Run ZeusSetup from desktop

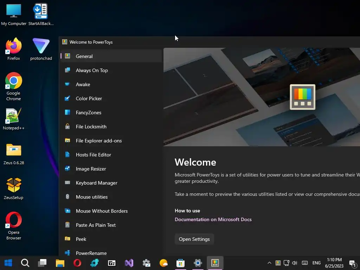14,189
